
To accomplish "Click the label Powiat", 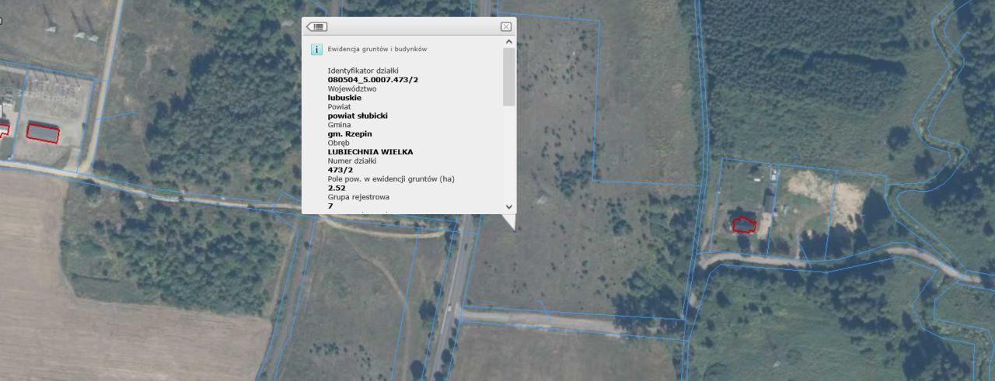I will click(340, 106).
